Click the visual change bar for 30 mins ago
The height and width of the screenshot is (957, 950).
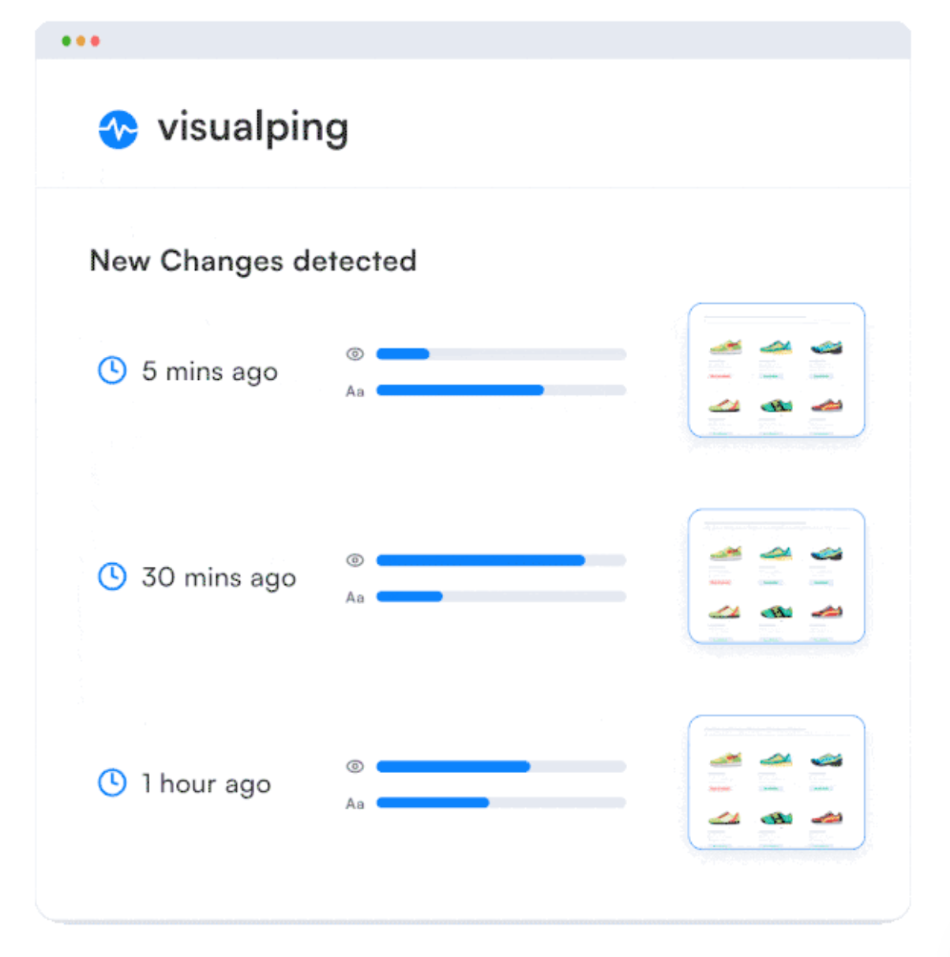point(501,560)
